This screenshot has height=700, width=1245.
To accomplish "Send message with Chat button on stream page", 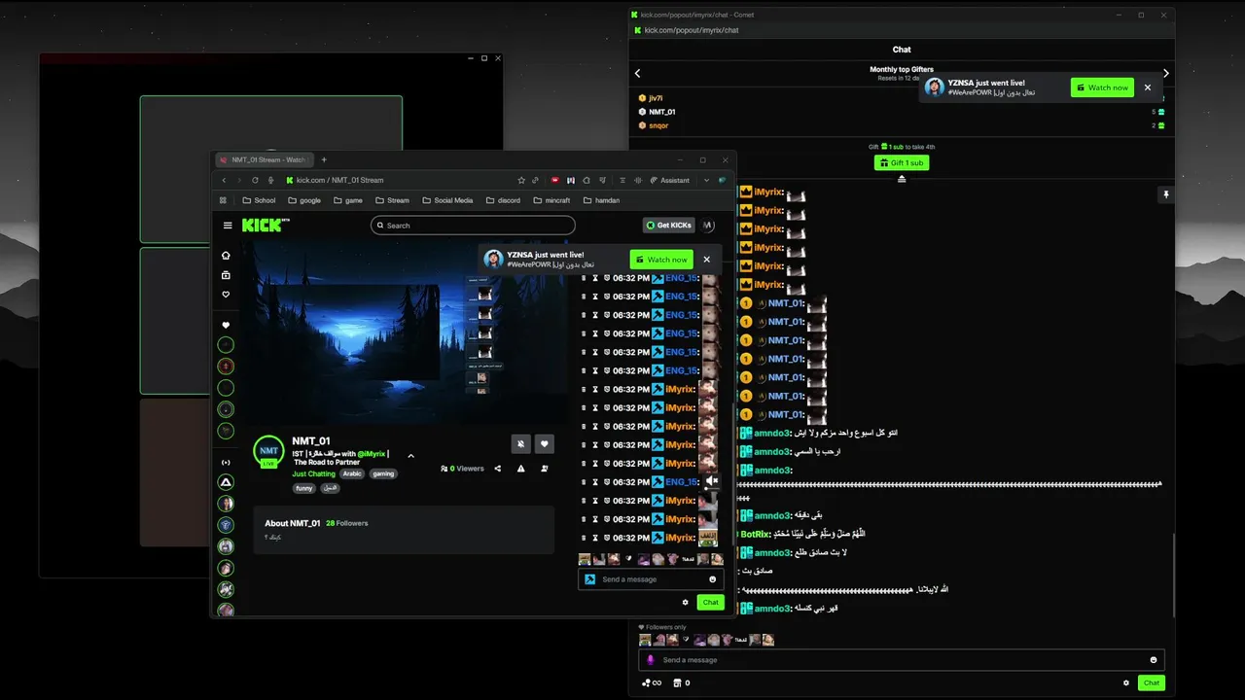I will pyautogui.click(x=711, y=602).
